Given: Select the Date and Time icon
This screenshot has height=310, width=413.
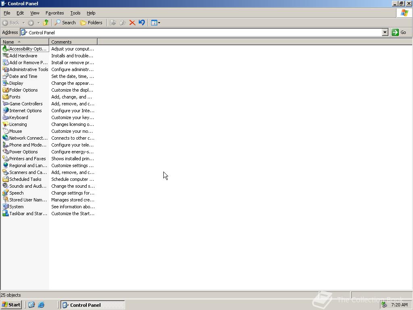Looking at the screenshot, I should 5,76.
